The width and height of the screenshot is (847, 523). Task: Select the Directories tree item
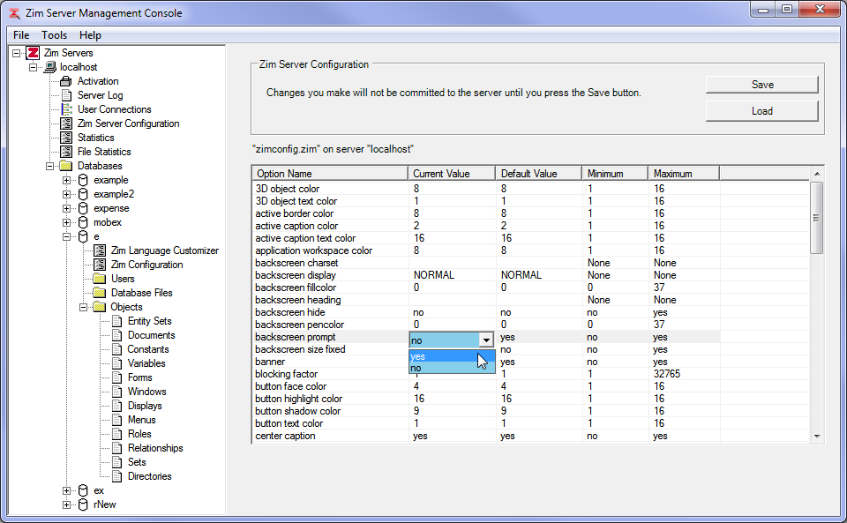150,476
